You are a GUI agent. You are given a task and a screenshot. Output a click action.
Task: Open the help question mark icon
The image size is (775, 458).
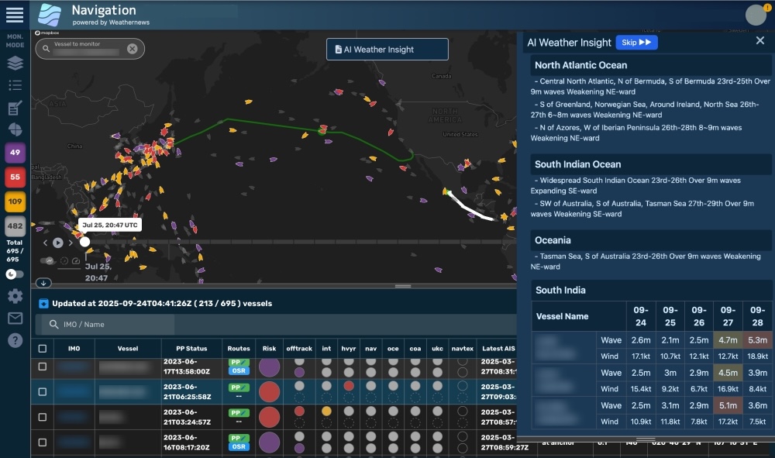click(x=15, y=340)
